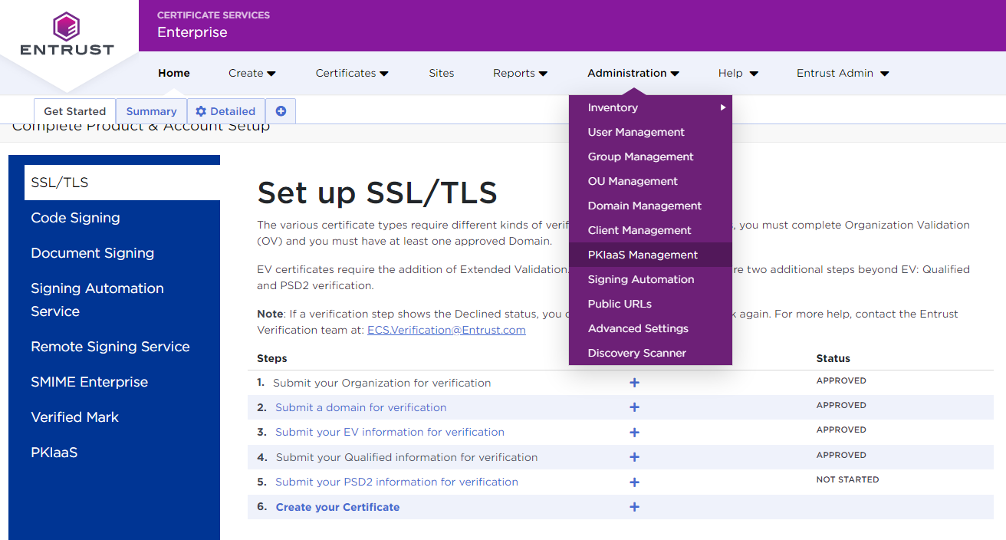The width and height of the screenshot is (1006, 540).
Task: Switch to the Summary tab
Action: (151, 111)
